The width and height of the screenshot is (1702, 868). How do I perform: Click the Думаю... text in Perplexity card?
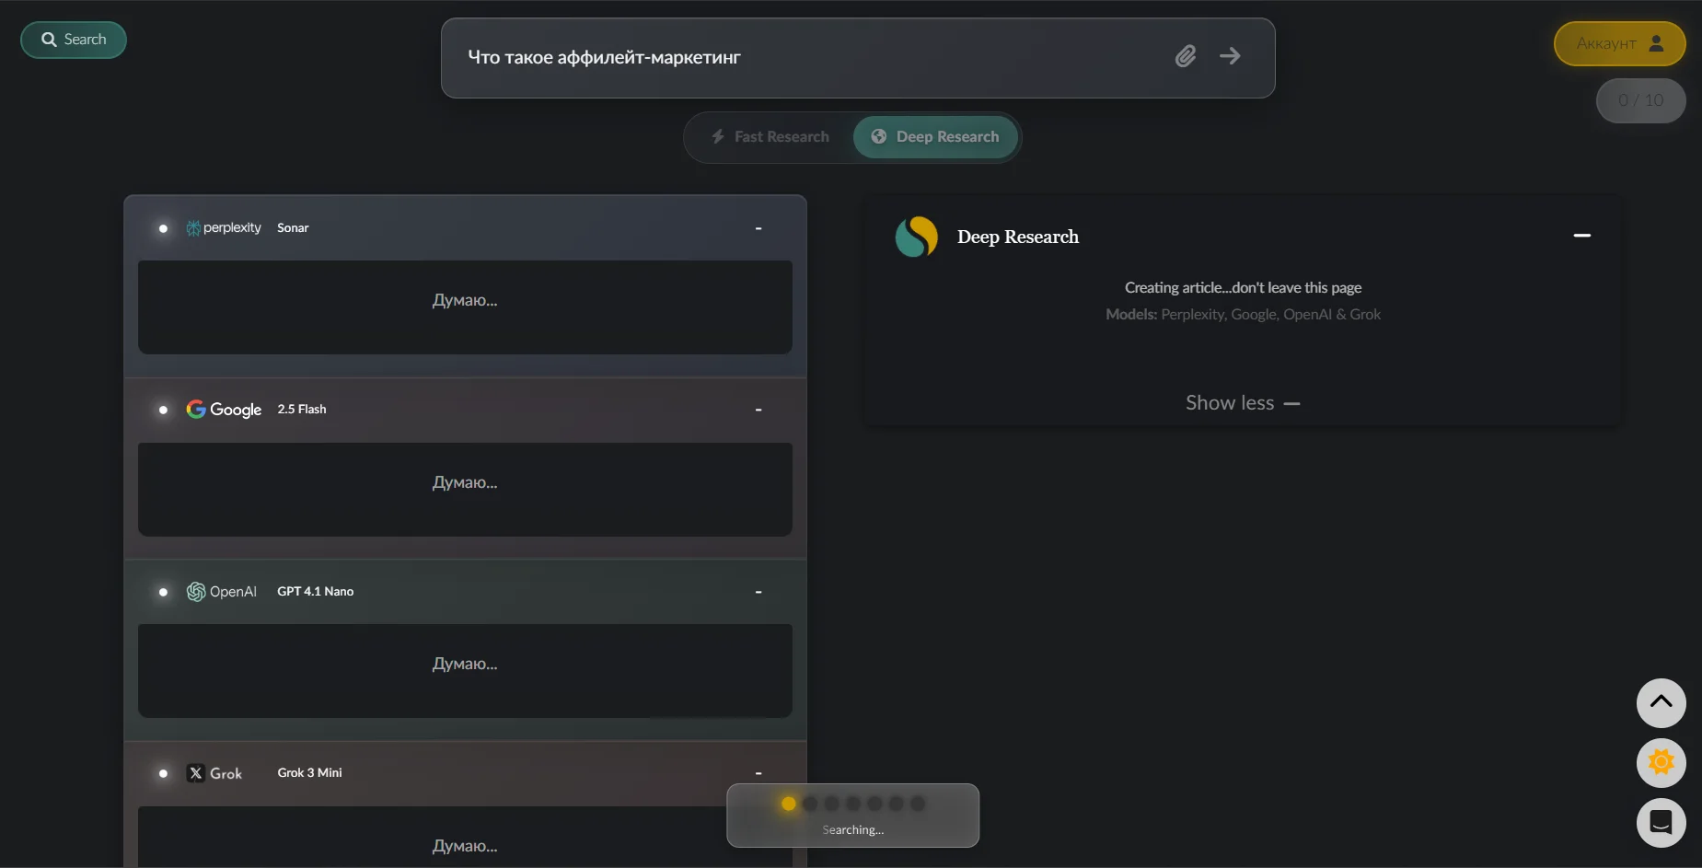465,300
